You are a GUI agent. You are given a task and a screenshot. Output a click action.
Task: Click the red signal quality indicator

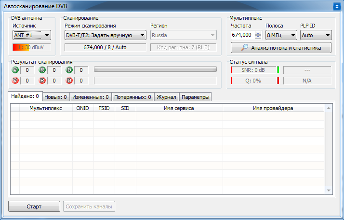[278, 81]
